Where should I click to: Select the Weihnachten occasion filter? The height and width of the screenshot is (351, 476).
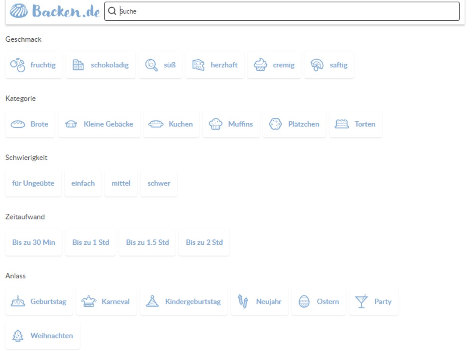pyautogui.click(x=42, y=335)
